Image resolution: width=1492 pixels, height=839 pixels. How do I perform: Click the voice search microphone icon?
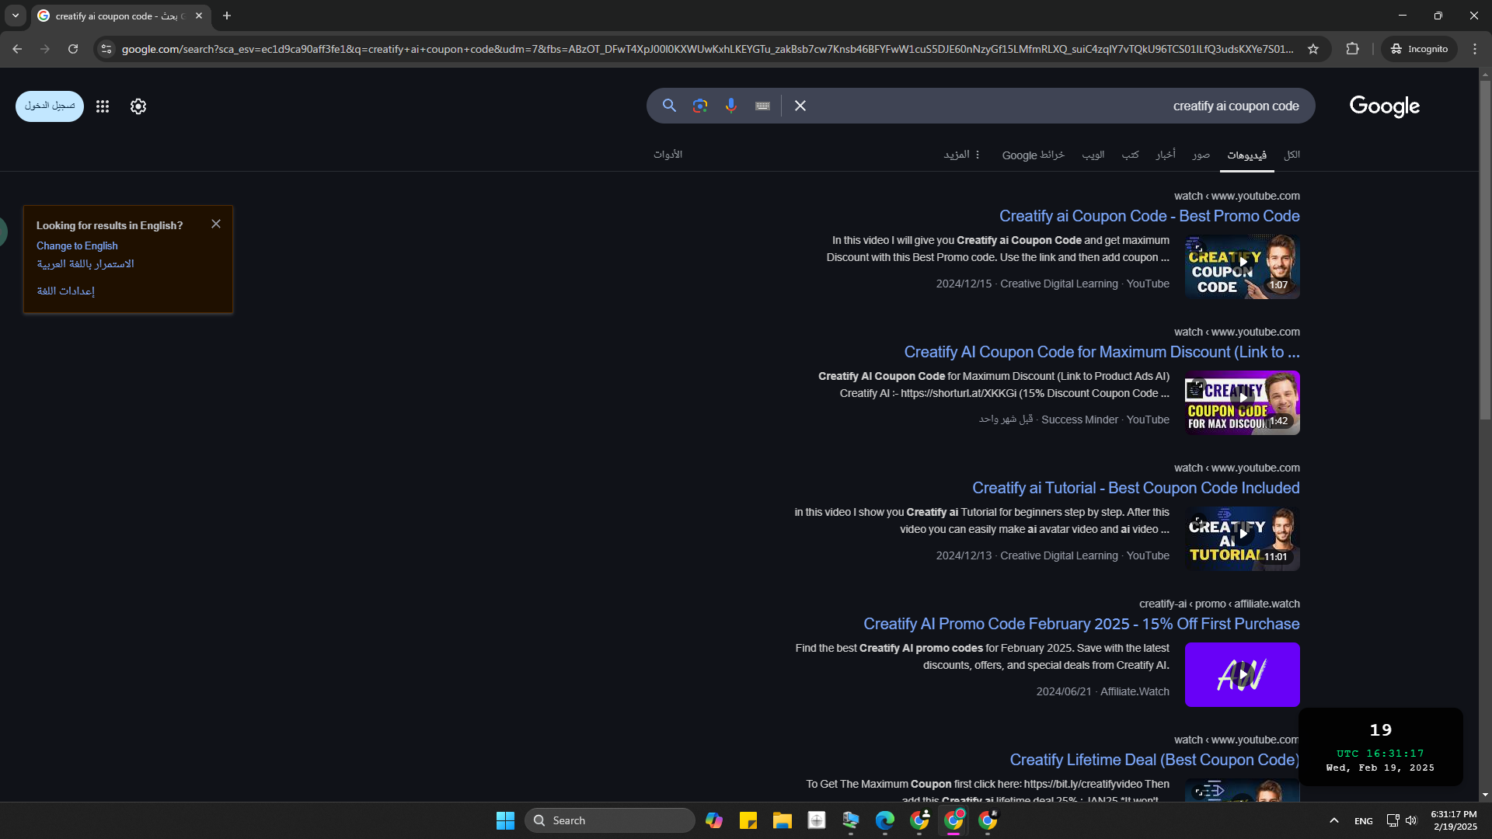pyautogui.click(x=730, y=106)
